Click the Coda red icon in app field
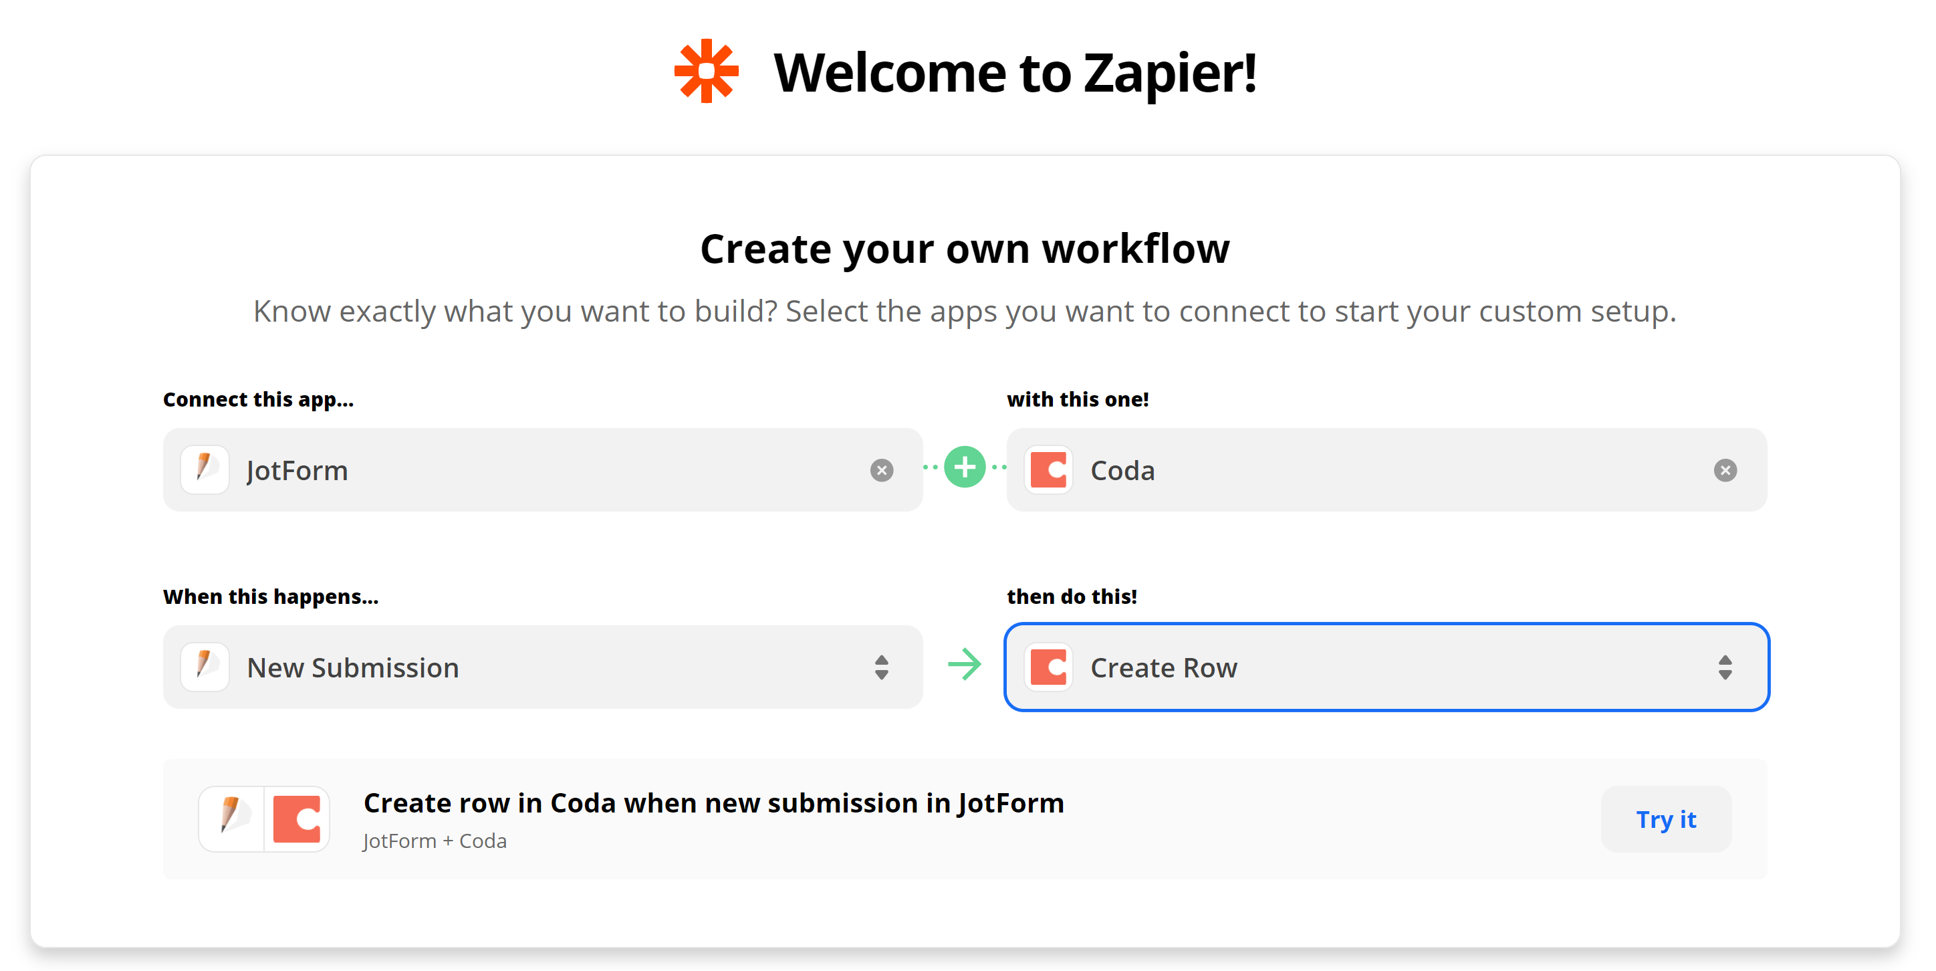Image resolution: width=1936 pixels, height=971 pixels. click(1048, 469)
